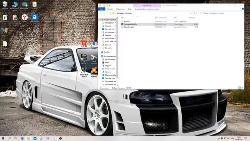Click the Re-Loader_2.0-master address path
Image resolution: width=250 pixels, height=141 pixels.
click(x=125, y=13)
